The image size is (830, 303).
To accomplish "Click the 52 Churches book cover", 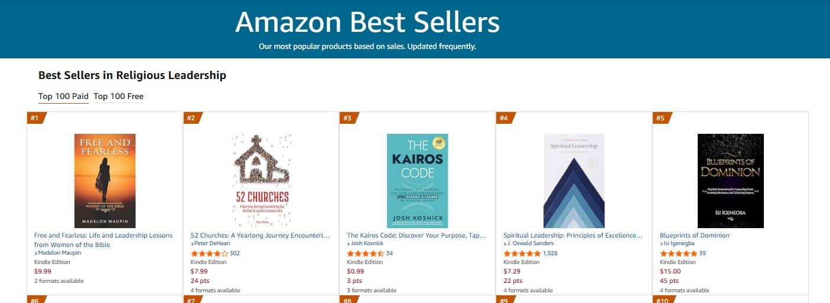I will tap(261, 180).
